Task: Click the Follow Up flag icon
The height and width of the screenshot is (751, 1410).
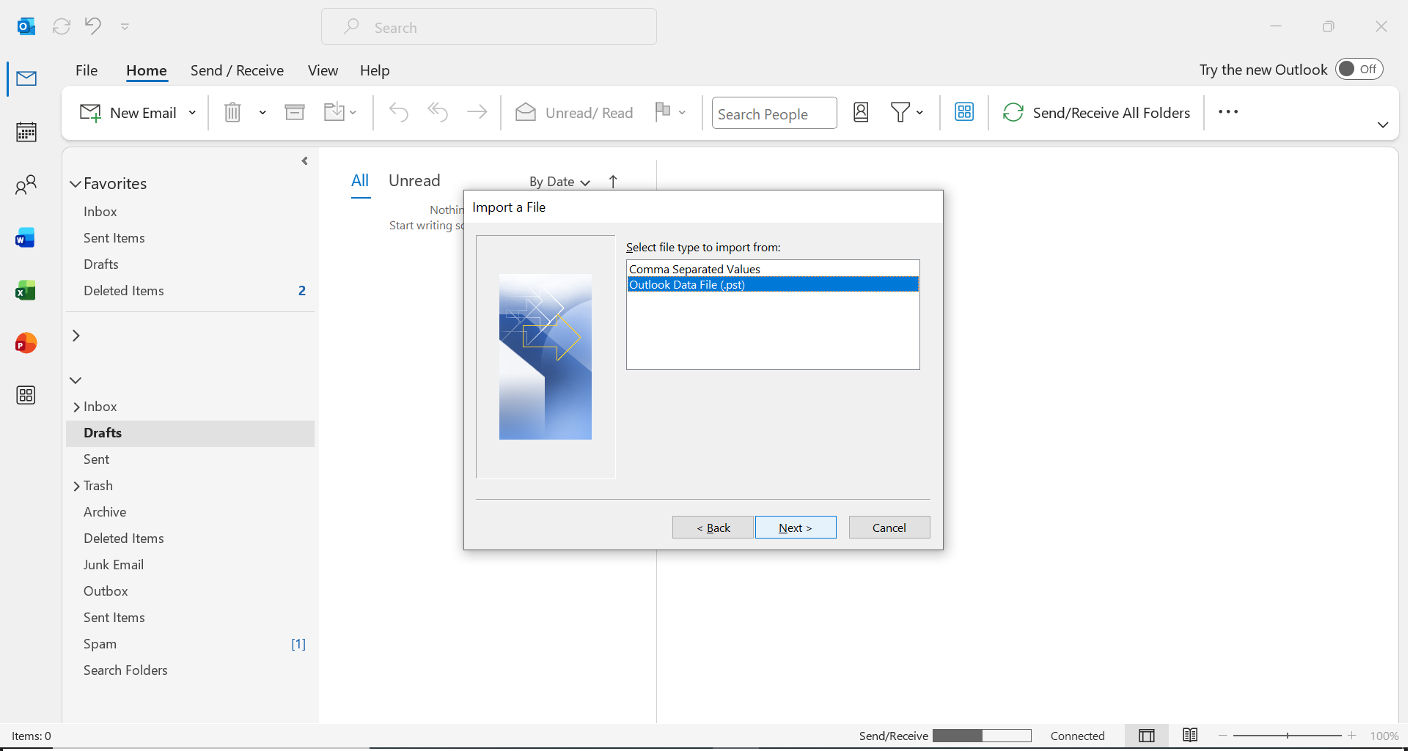Action: tap(663, 111)
